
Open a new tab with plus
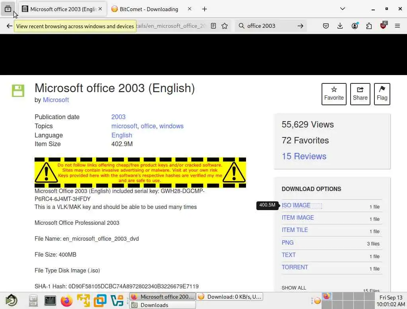205,9
